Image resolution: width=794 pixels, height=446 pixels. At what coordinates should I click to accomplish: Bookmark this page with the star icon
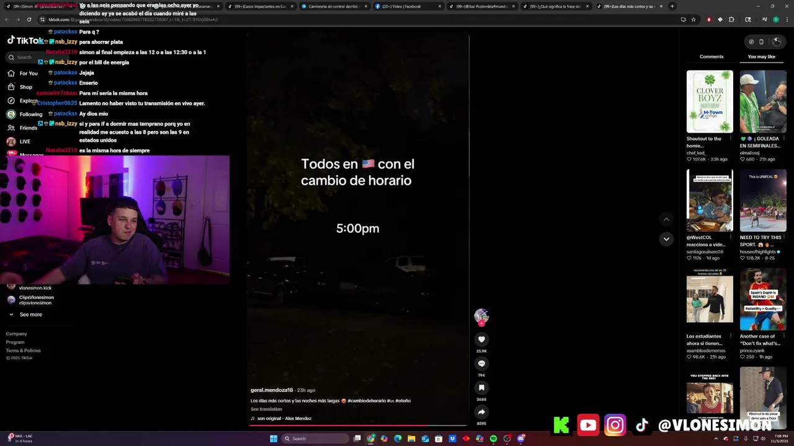(694, 19)
